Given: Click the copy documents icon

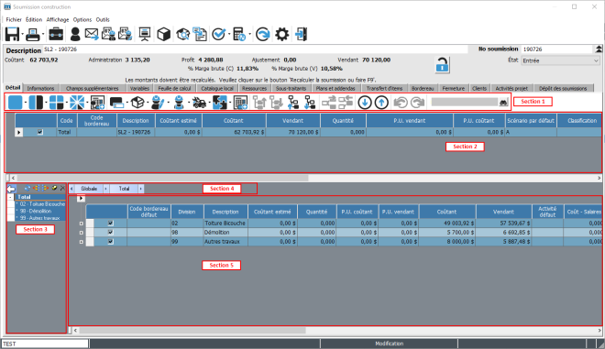Looking at the screenshot, I should coord(200,34).
